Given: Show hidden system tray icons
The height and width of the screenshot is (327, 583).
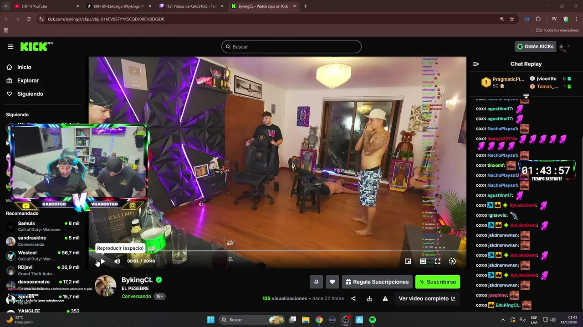Looking at the screenshot, I should point(503,320).
